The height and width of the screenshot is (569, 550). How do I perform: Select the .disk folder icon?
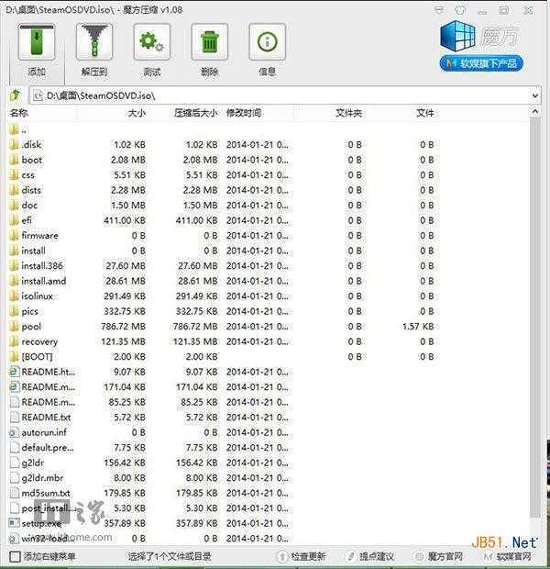click(14, 144)
